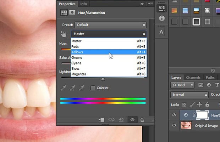
Task: Open the Paths tab
Action: pyautogui.click(x=210, y=78)
